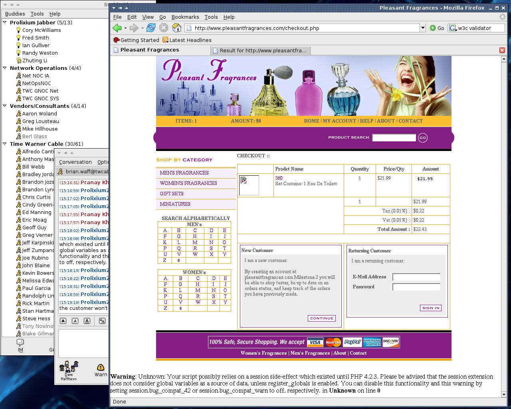Viewport: 511px width, 409px height.
Task: Click the 360 product name link
Action: tap(279, 178)
